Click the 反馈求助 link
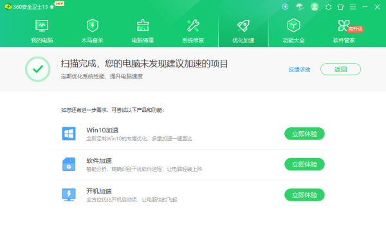Screen dimensions: 386x243 pyautogui.click(x=299, y=69)
